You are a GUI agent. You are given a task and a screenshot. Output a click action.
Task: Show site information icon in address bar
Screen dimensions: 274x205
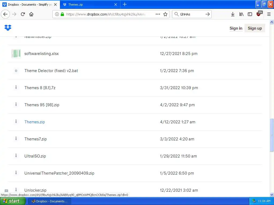tap(57, 14)
